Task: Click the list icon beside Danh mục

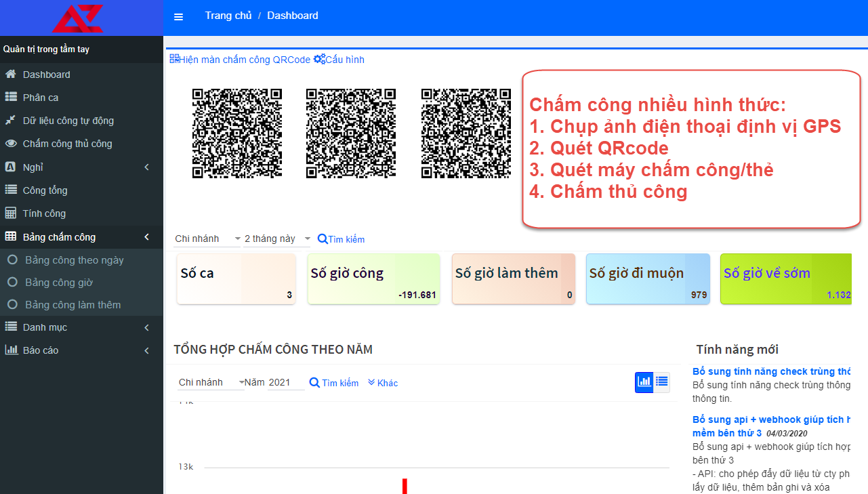Action: (11, 327)
